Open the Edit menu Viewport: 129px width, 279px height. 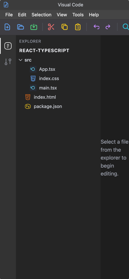coord(22,15)
